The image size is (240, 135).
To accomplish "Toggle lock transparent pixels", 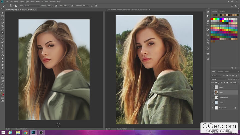I will pyautogui.click(x=216, y=83).
